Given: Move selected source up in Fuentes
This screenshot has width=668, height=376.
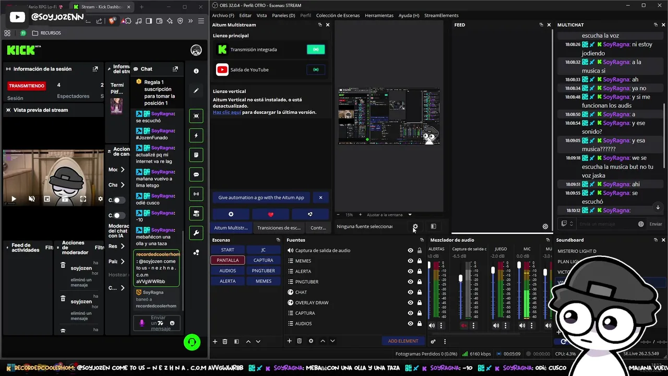Looking at the screenshot, I should (x=323, y=341).
